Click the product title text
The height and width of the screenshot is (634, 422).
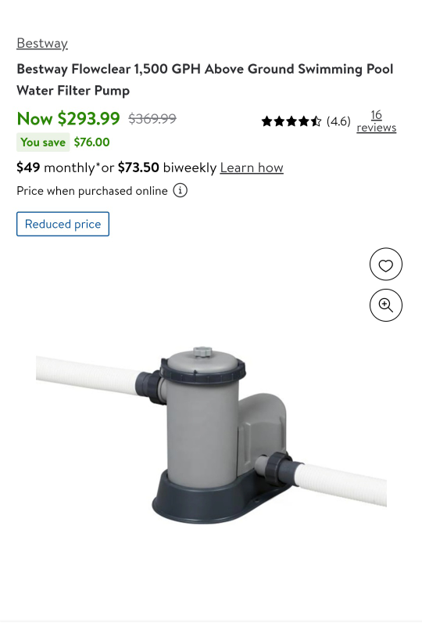click(x=205, y=80)
